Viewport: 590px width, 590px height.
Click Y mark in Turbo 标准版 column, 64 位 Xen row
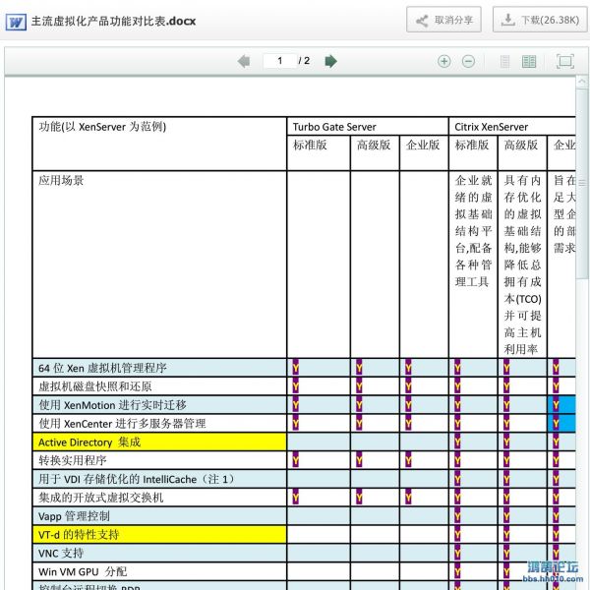pos(296,367)
